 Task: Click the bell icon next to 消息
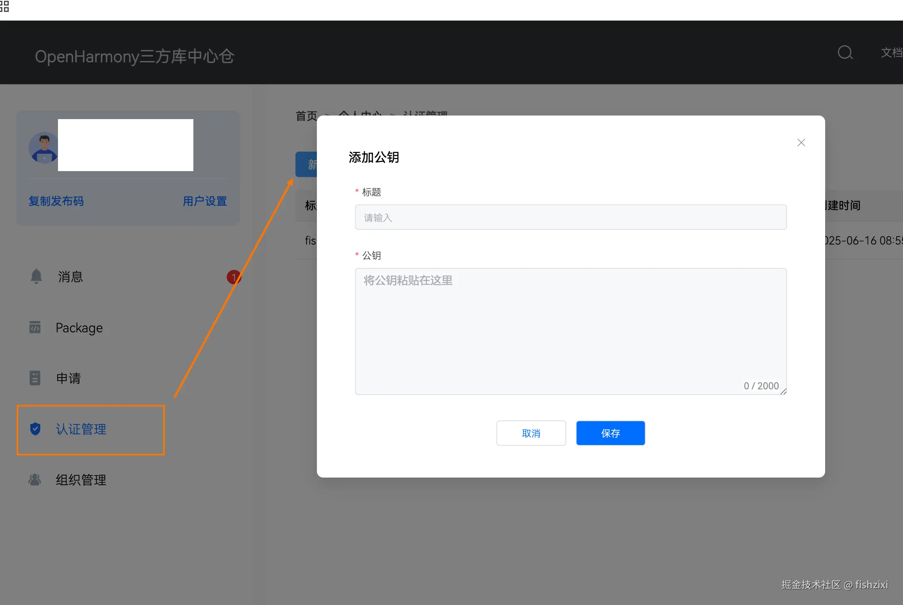click(36, 276)
